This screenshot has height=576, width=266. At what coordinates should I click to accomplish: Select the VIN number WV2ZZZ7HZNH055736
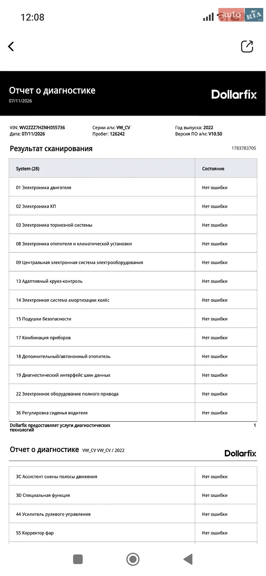pyautogui.click(x=42, y=128)
